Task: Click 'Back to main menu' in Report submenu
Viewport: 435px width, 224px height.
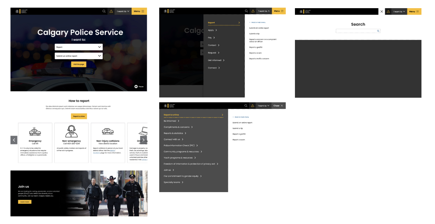Action: (257, 22)
